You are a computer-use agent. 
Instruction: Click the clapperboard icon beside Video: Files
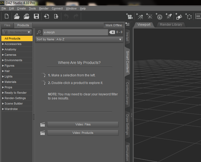point(43,124)
